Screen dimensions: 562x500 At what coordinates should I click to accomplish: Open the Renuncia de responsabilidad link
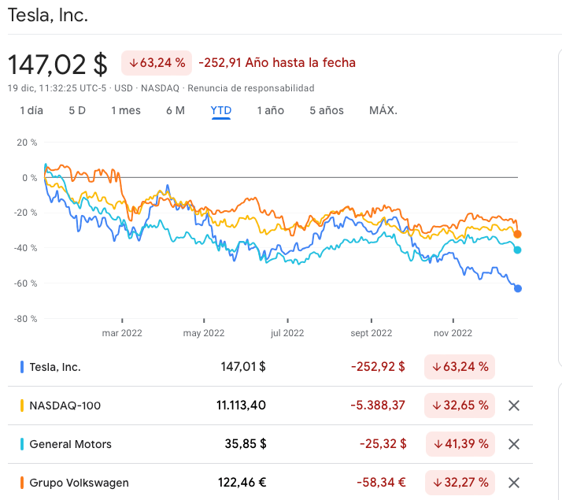251,88
